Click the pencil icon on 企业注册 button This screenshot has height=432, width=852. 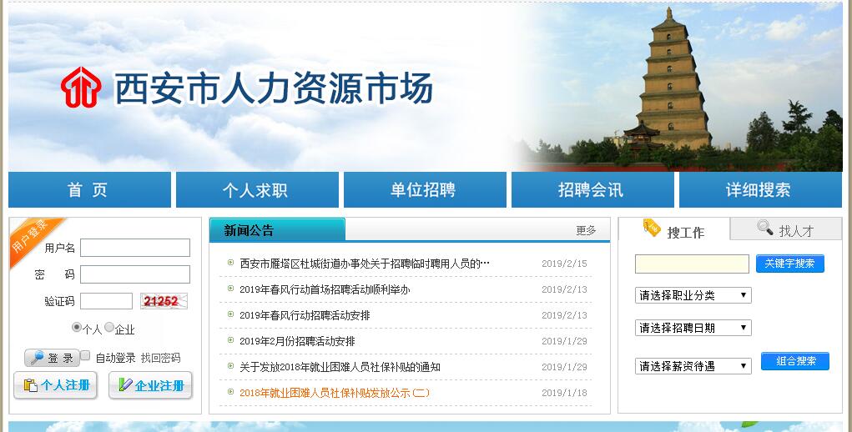tap(125, 385)
